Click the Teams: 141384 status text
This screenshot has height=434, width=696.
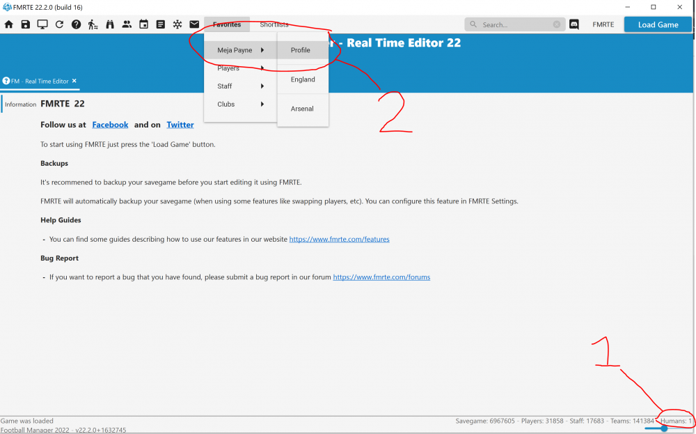pos(633,421)
